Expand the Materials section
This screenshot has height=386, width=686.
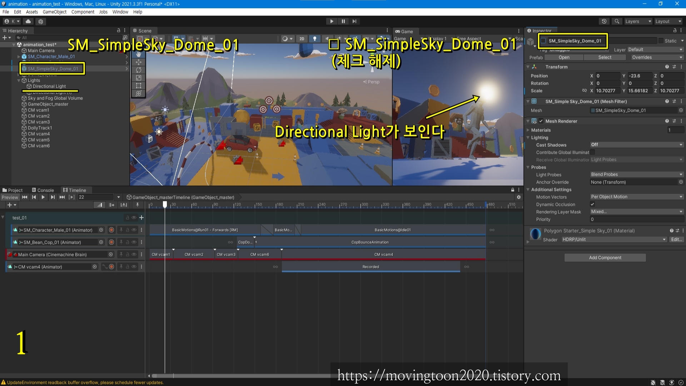[528, 130]
